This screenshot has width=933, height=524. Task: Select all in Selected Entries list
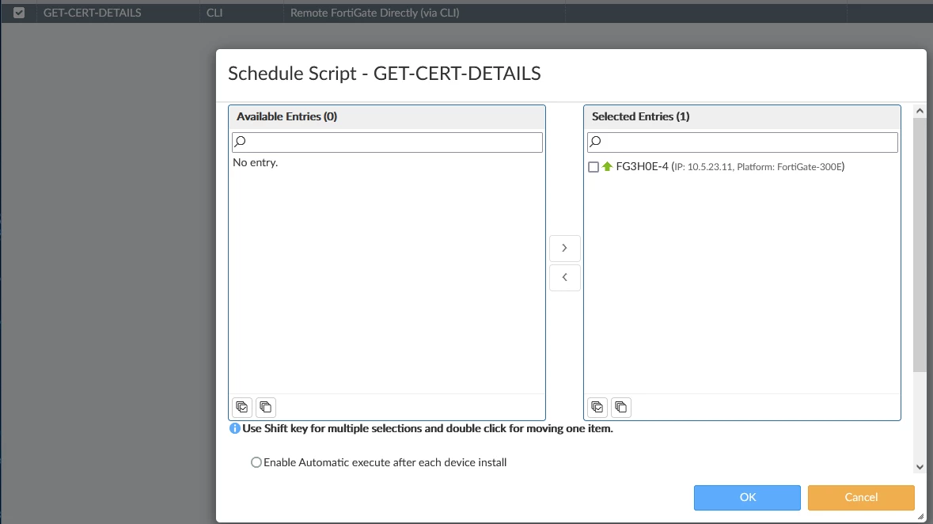pyautogui.click(x=597, y=408)
